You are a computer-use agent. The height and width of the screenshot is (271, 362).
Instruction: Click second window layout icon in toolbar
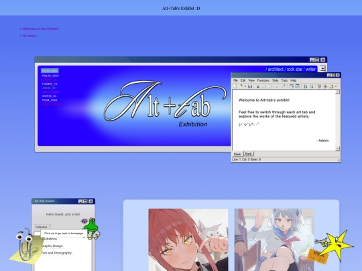point(298,86)
